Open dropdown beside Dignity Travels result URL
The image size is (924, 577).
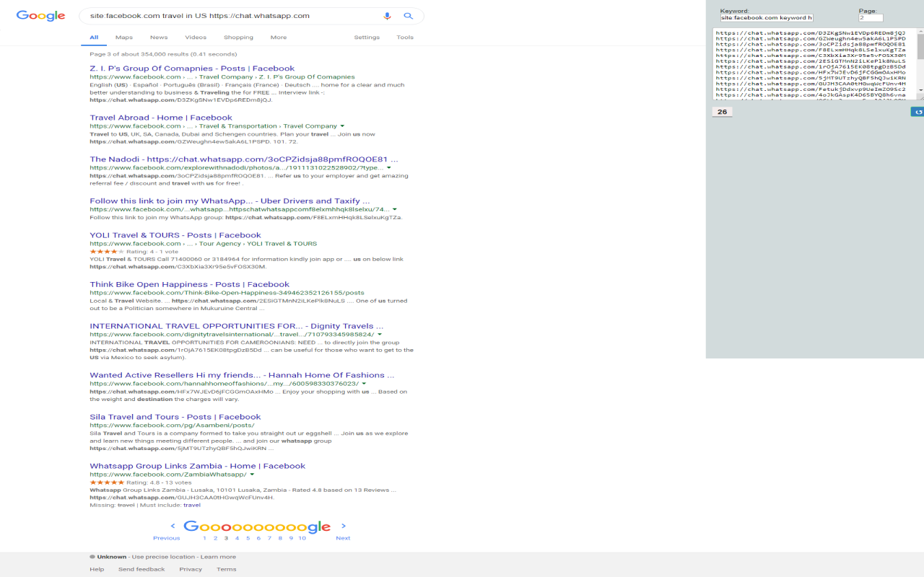379,335
